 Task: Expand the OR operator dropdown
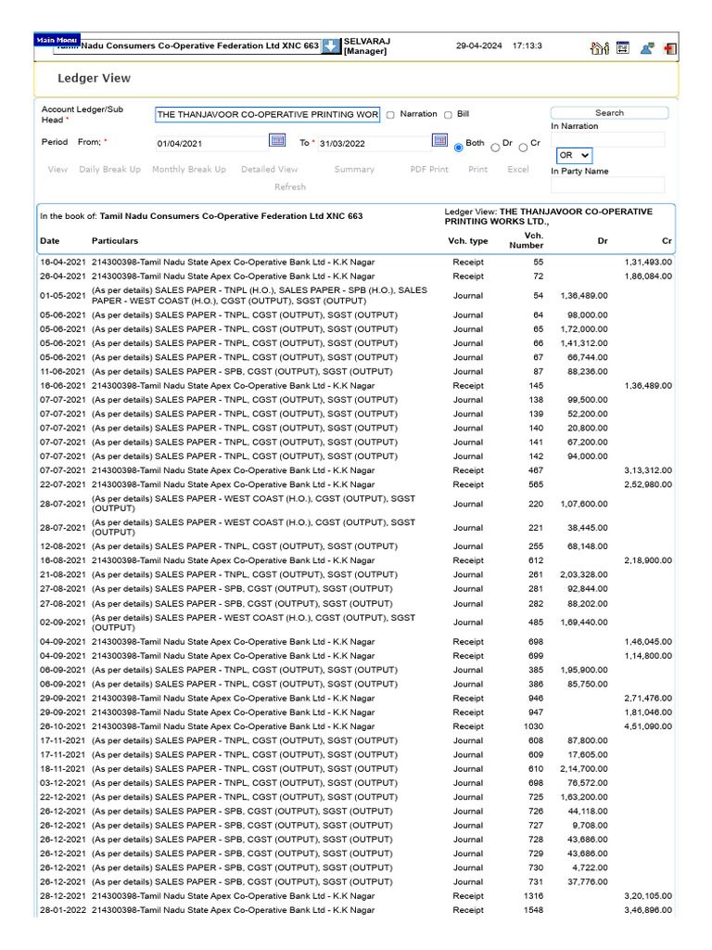pyautogui.click(x=574, y=155)
